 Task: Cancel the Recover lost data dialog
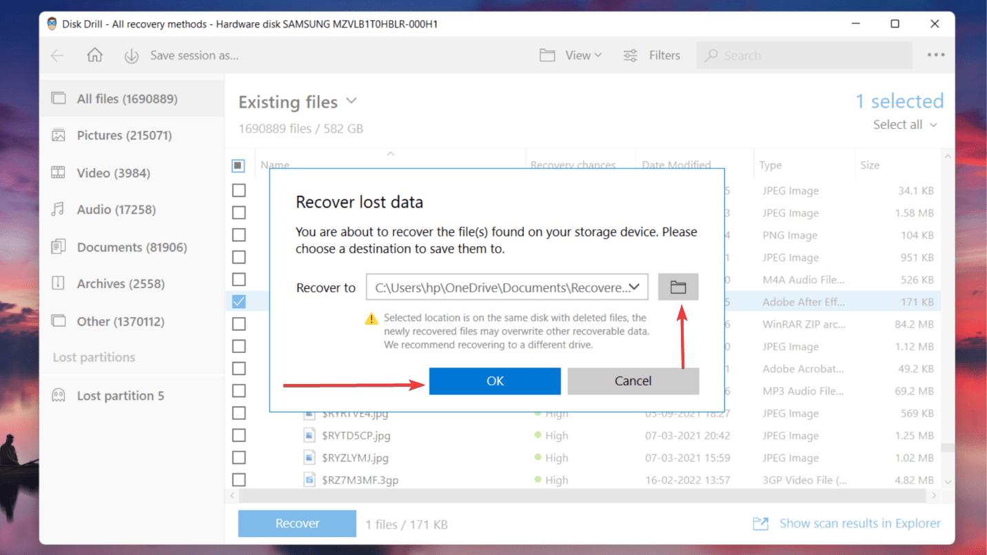633,381
